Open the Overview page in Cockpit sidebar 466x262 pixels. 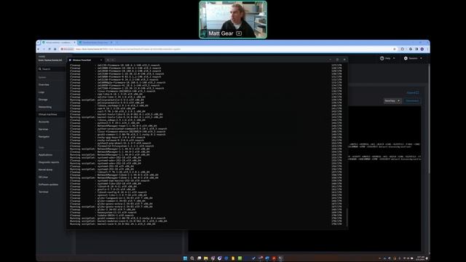coord(44,84)
